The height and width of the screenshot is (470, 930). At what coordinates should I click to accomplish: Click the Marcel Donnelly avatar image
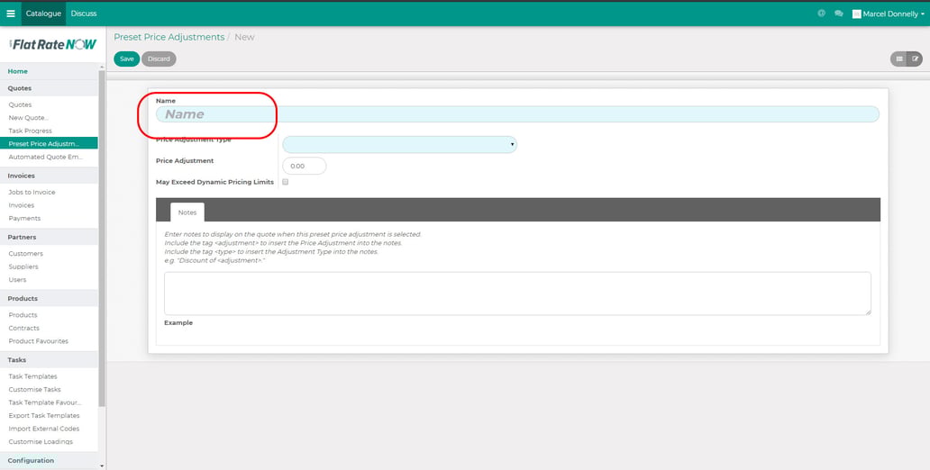[856, 14]
